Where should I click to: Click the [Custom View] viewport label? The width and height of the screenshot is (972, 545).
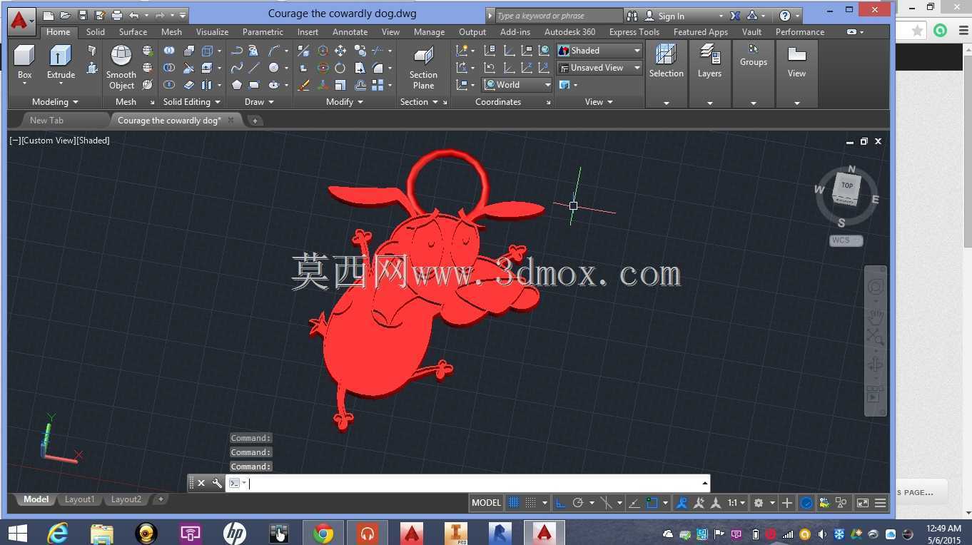[49, 141]
